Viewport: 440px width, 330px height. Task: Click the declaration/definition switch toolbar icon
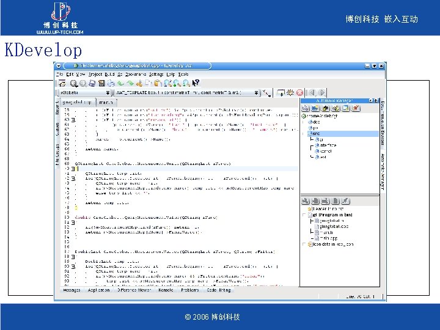(266, 93)
